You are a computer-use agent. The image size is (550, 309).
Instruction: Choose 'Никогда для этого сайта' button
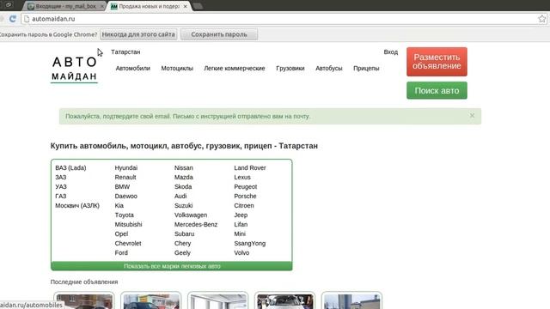click(138, 34)
